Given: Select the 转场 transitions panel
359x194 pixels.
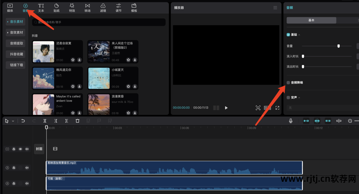Looking at the screenshot, I should pos(87,7).
